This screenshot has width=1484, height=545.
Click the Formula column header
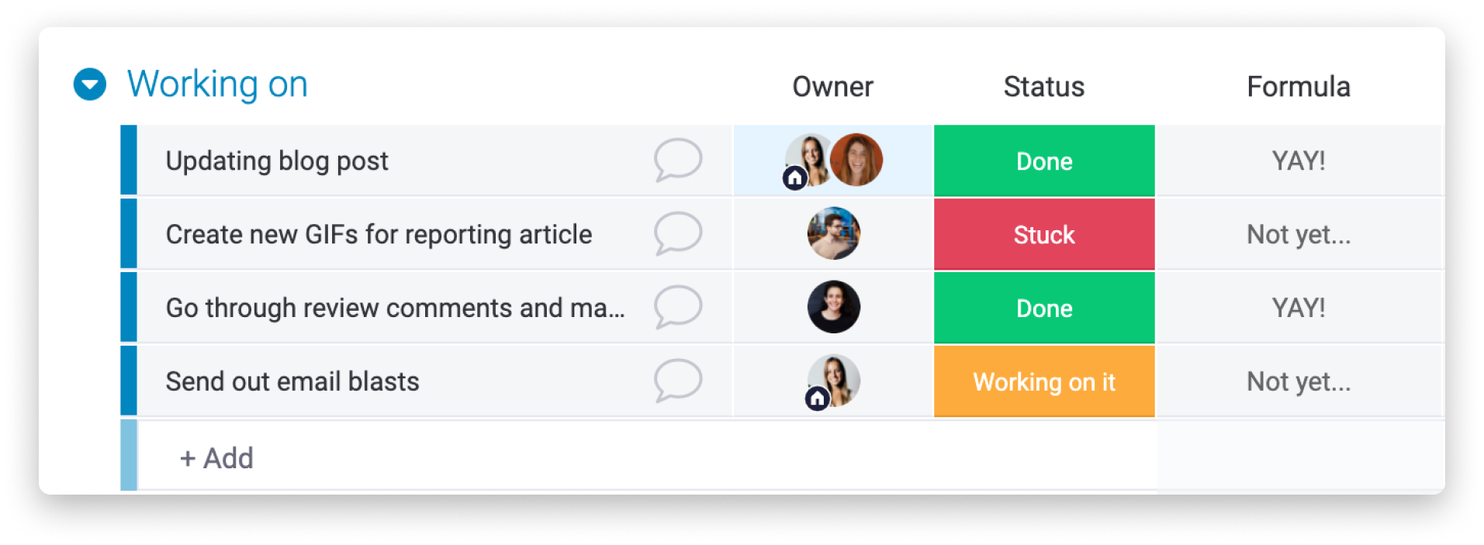tap(1299, 87)
